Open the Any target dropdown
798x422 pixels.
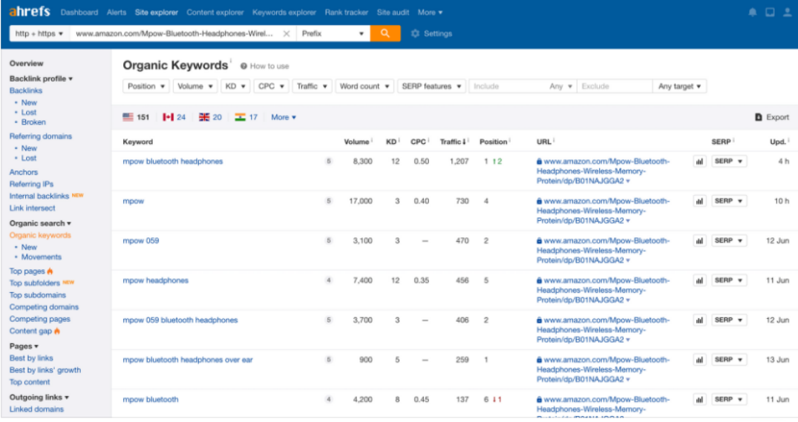(679, 87)
